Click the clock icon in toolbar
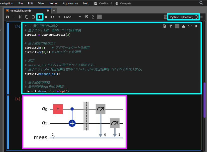Image resolution: width=207 pixels, height=152 pixels. click(87, 17)
